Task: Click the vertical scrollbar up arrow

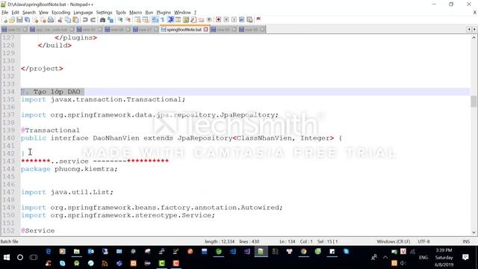Action: point(474,38)
